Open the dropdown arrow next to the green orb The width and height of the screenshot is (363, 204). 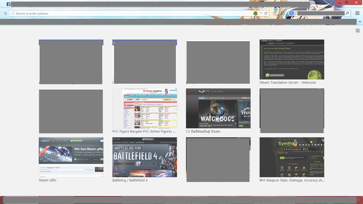pyautogui.click(x=261, y=13)
